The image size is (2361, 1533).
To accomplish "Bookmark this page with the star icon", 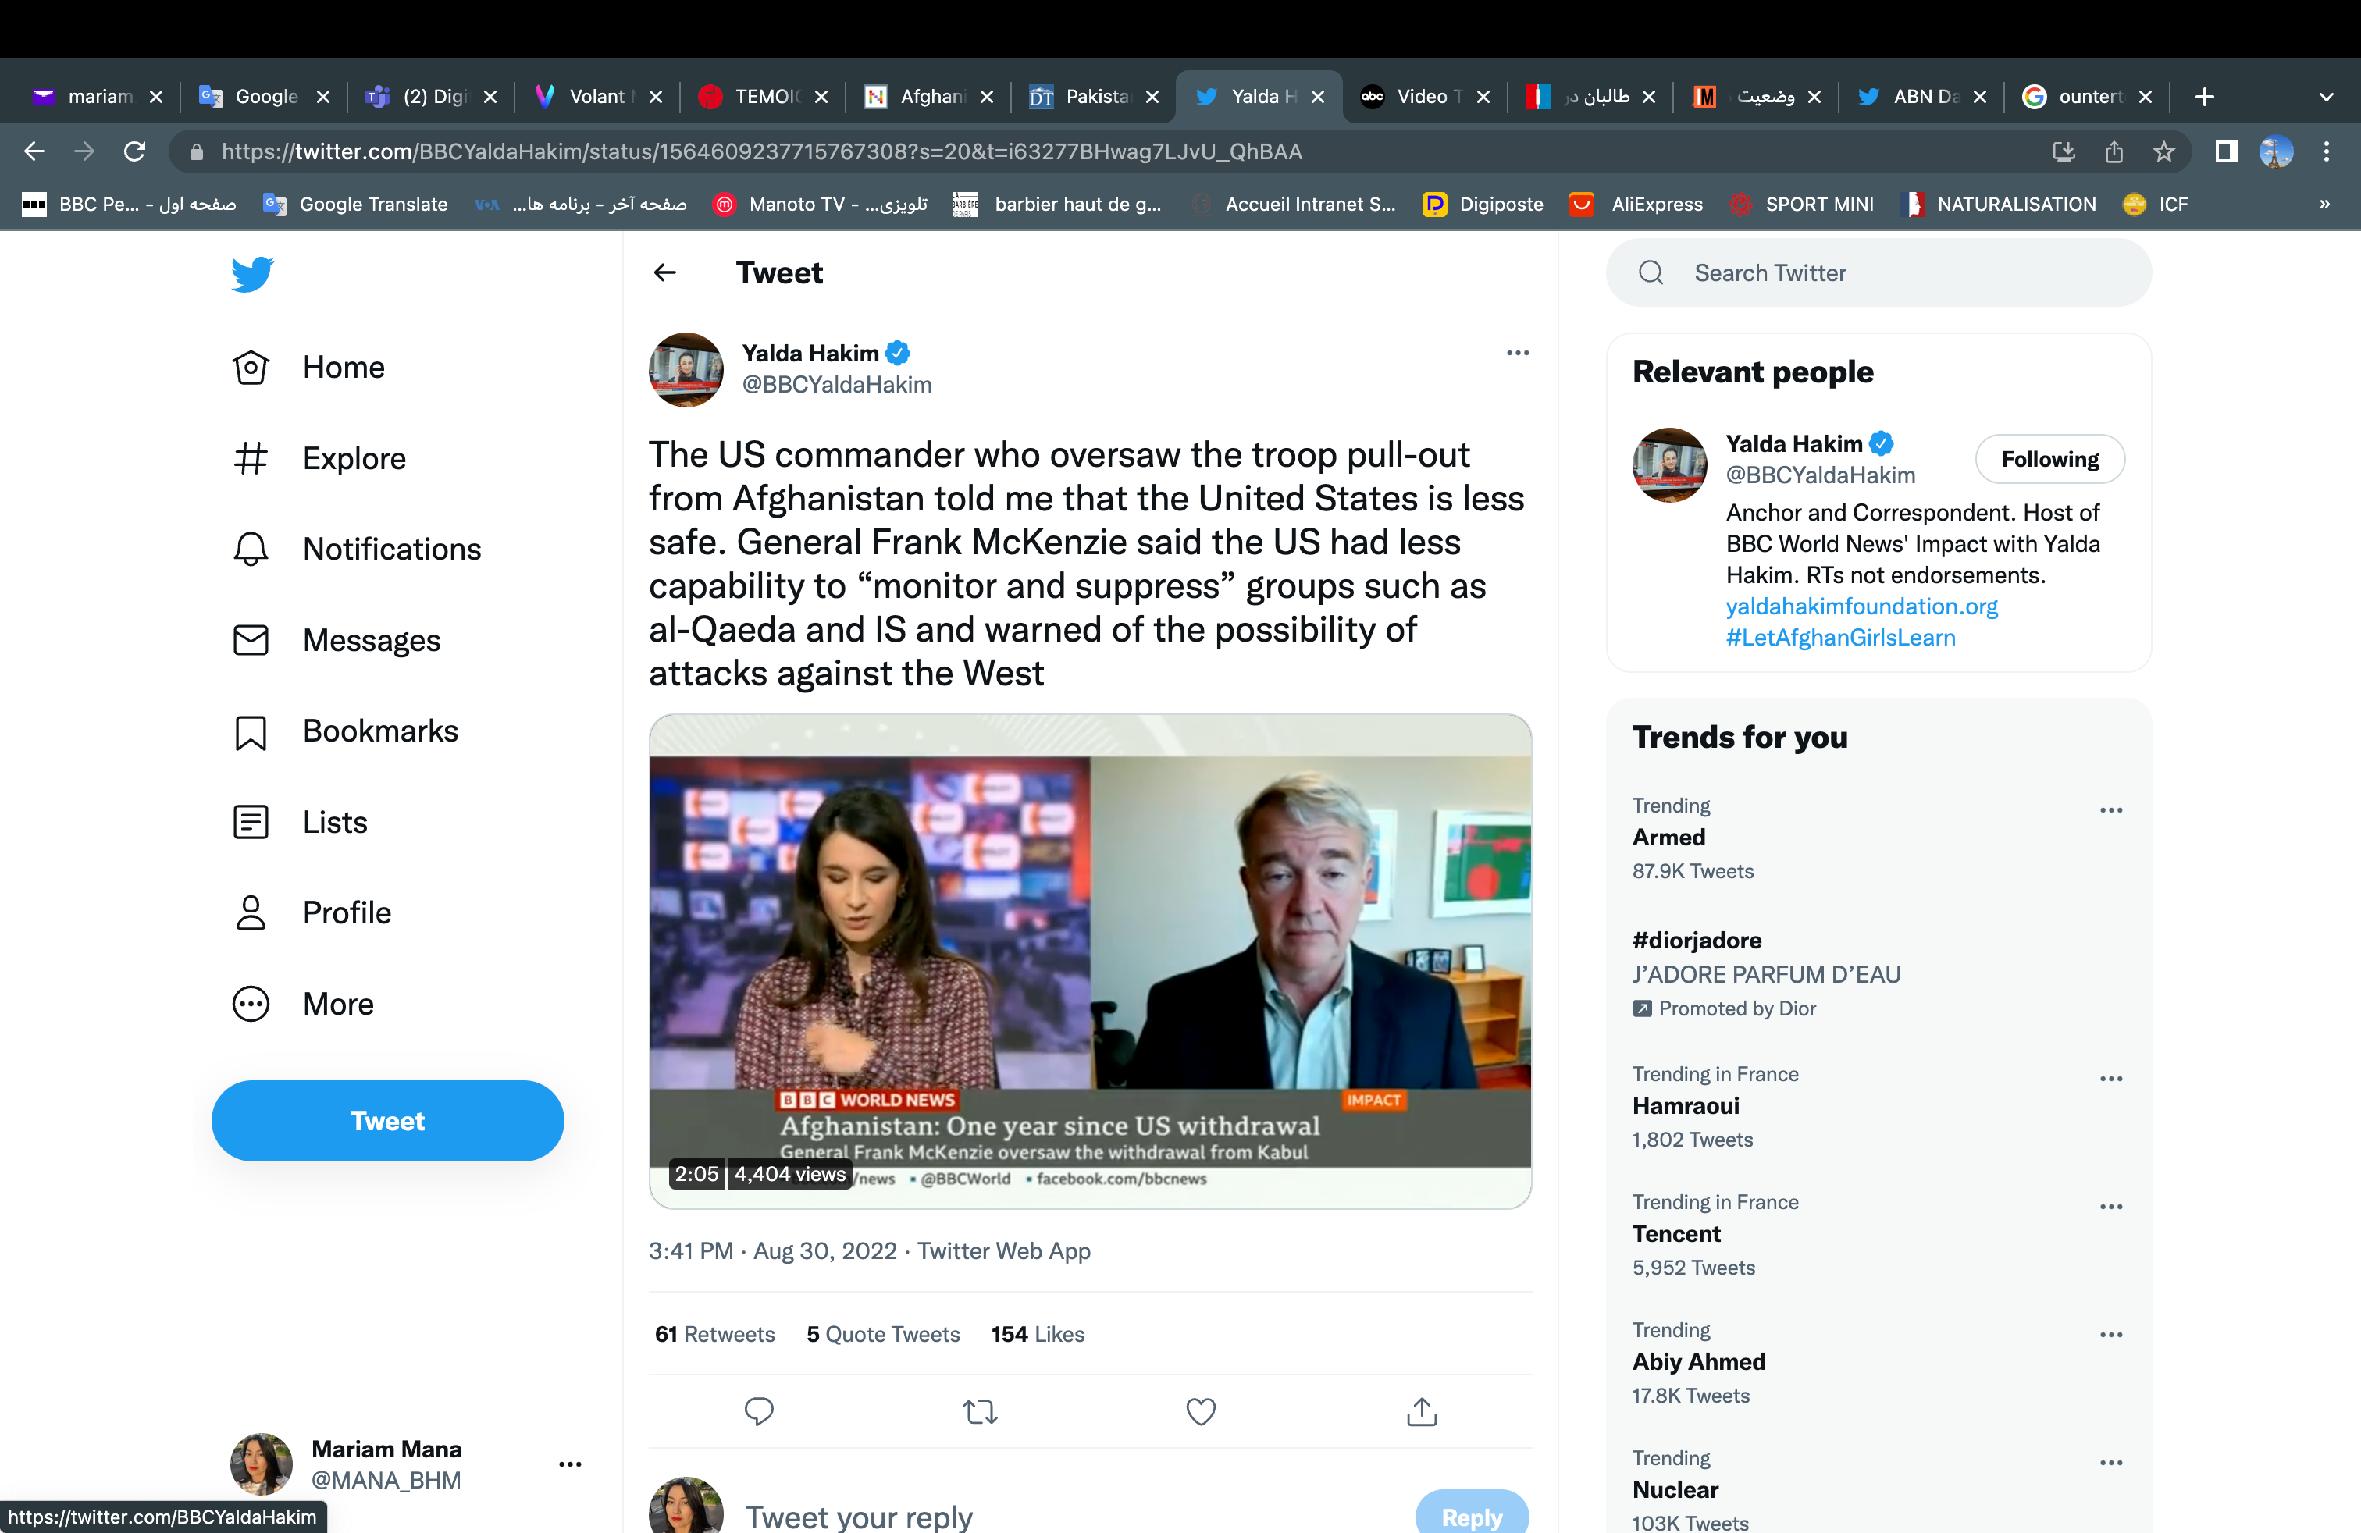I will 2163,151.
